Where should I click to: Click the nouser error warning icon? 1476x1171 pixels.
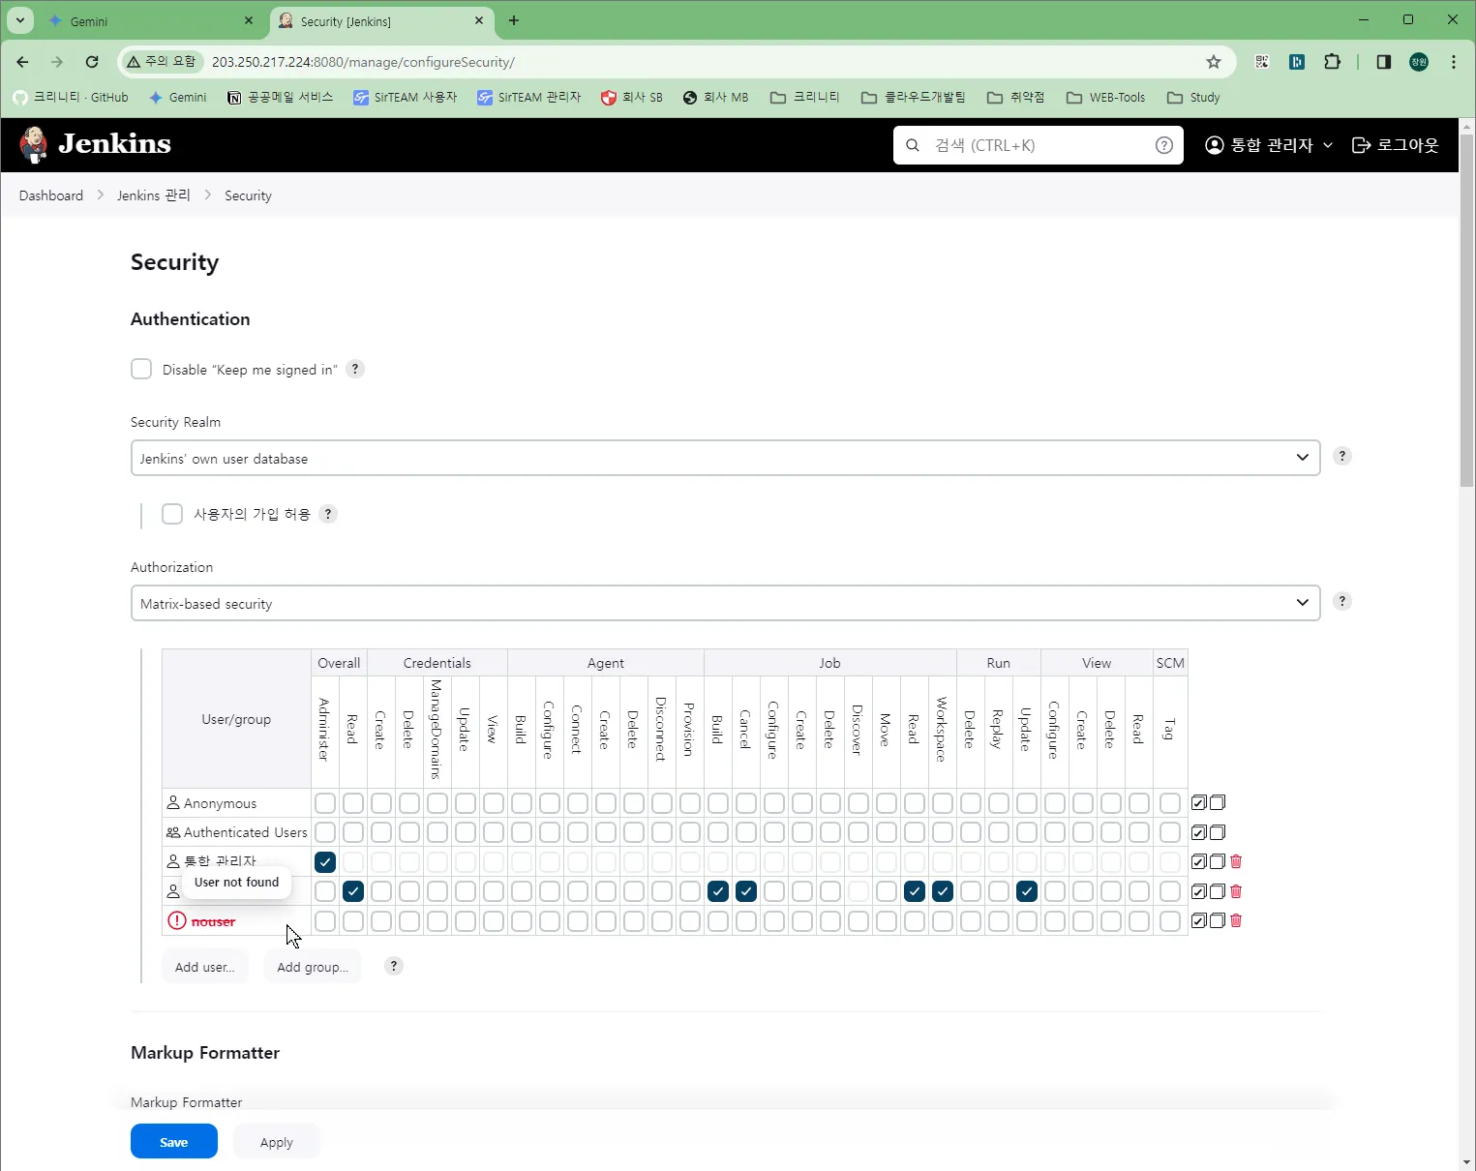176,920
